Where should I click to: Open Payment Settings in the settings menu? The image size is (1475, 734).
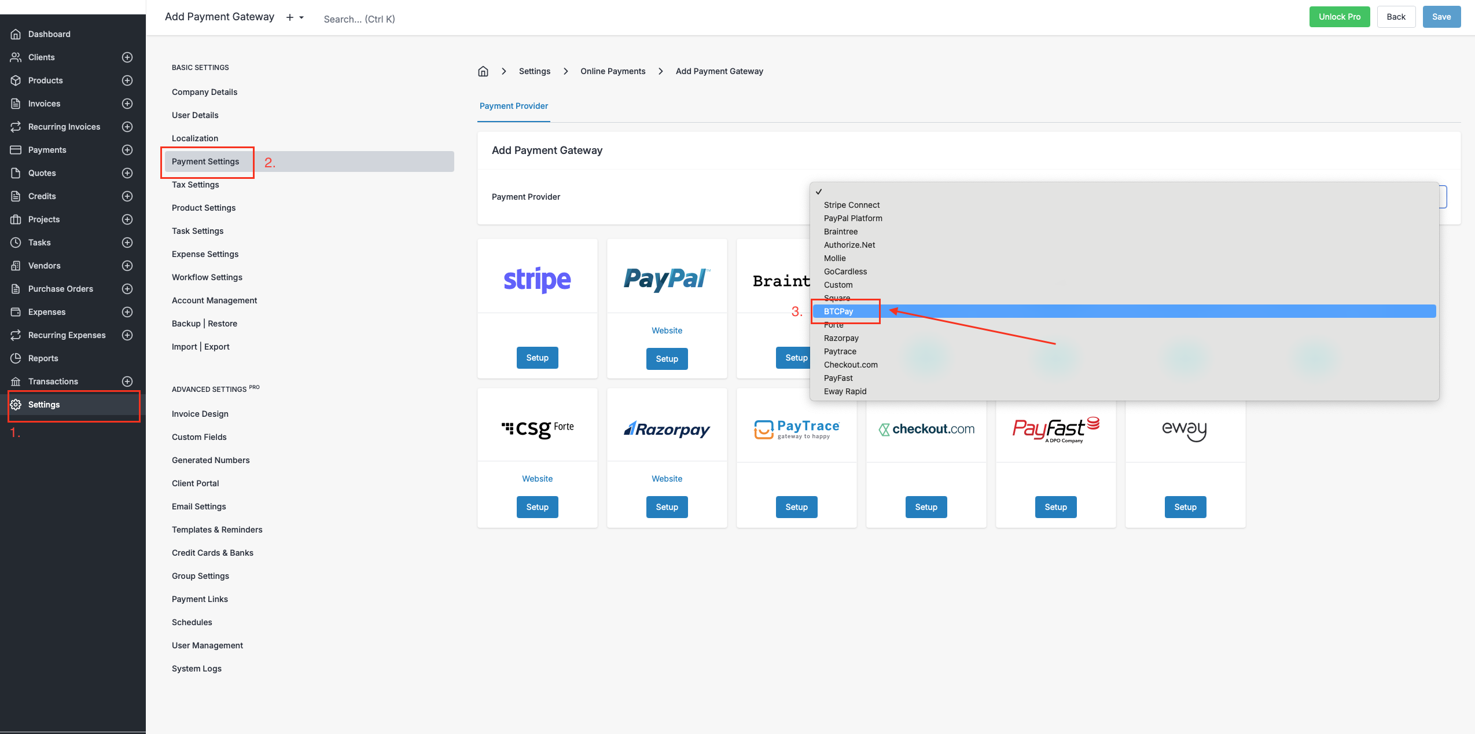click(x=205, y=162)
